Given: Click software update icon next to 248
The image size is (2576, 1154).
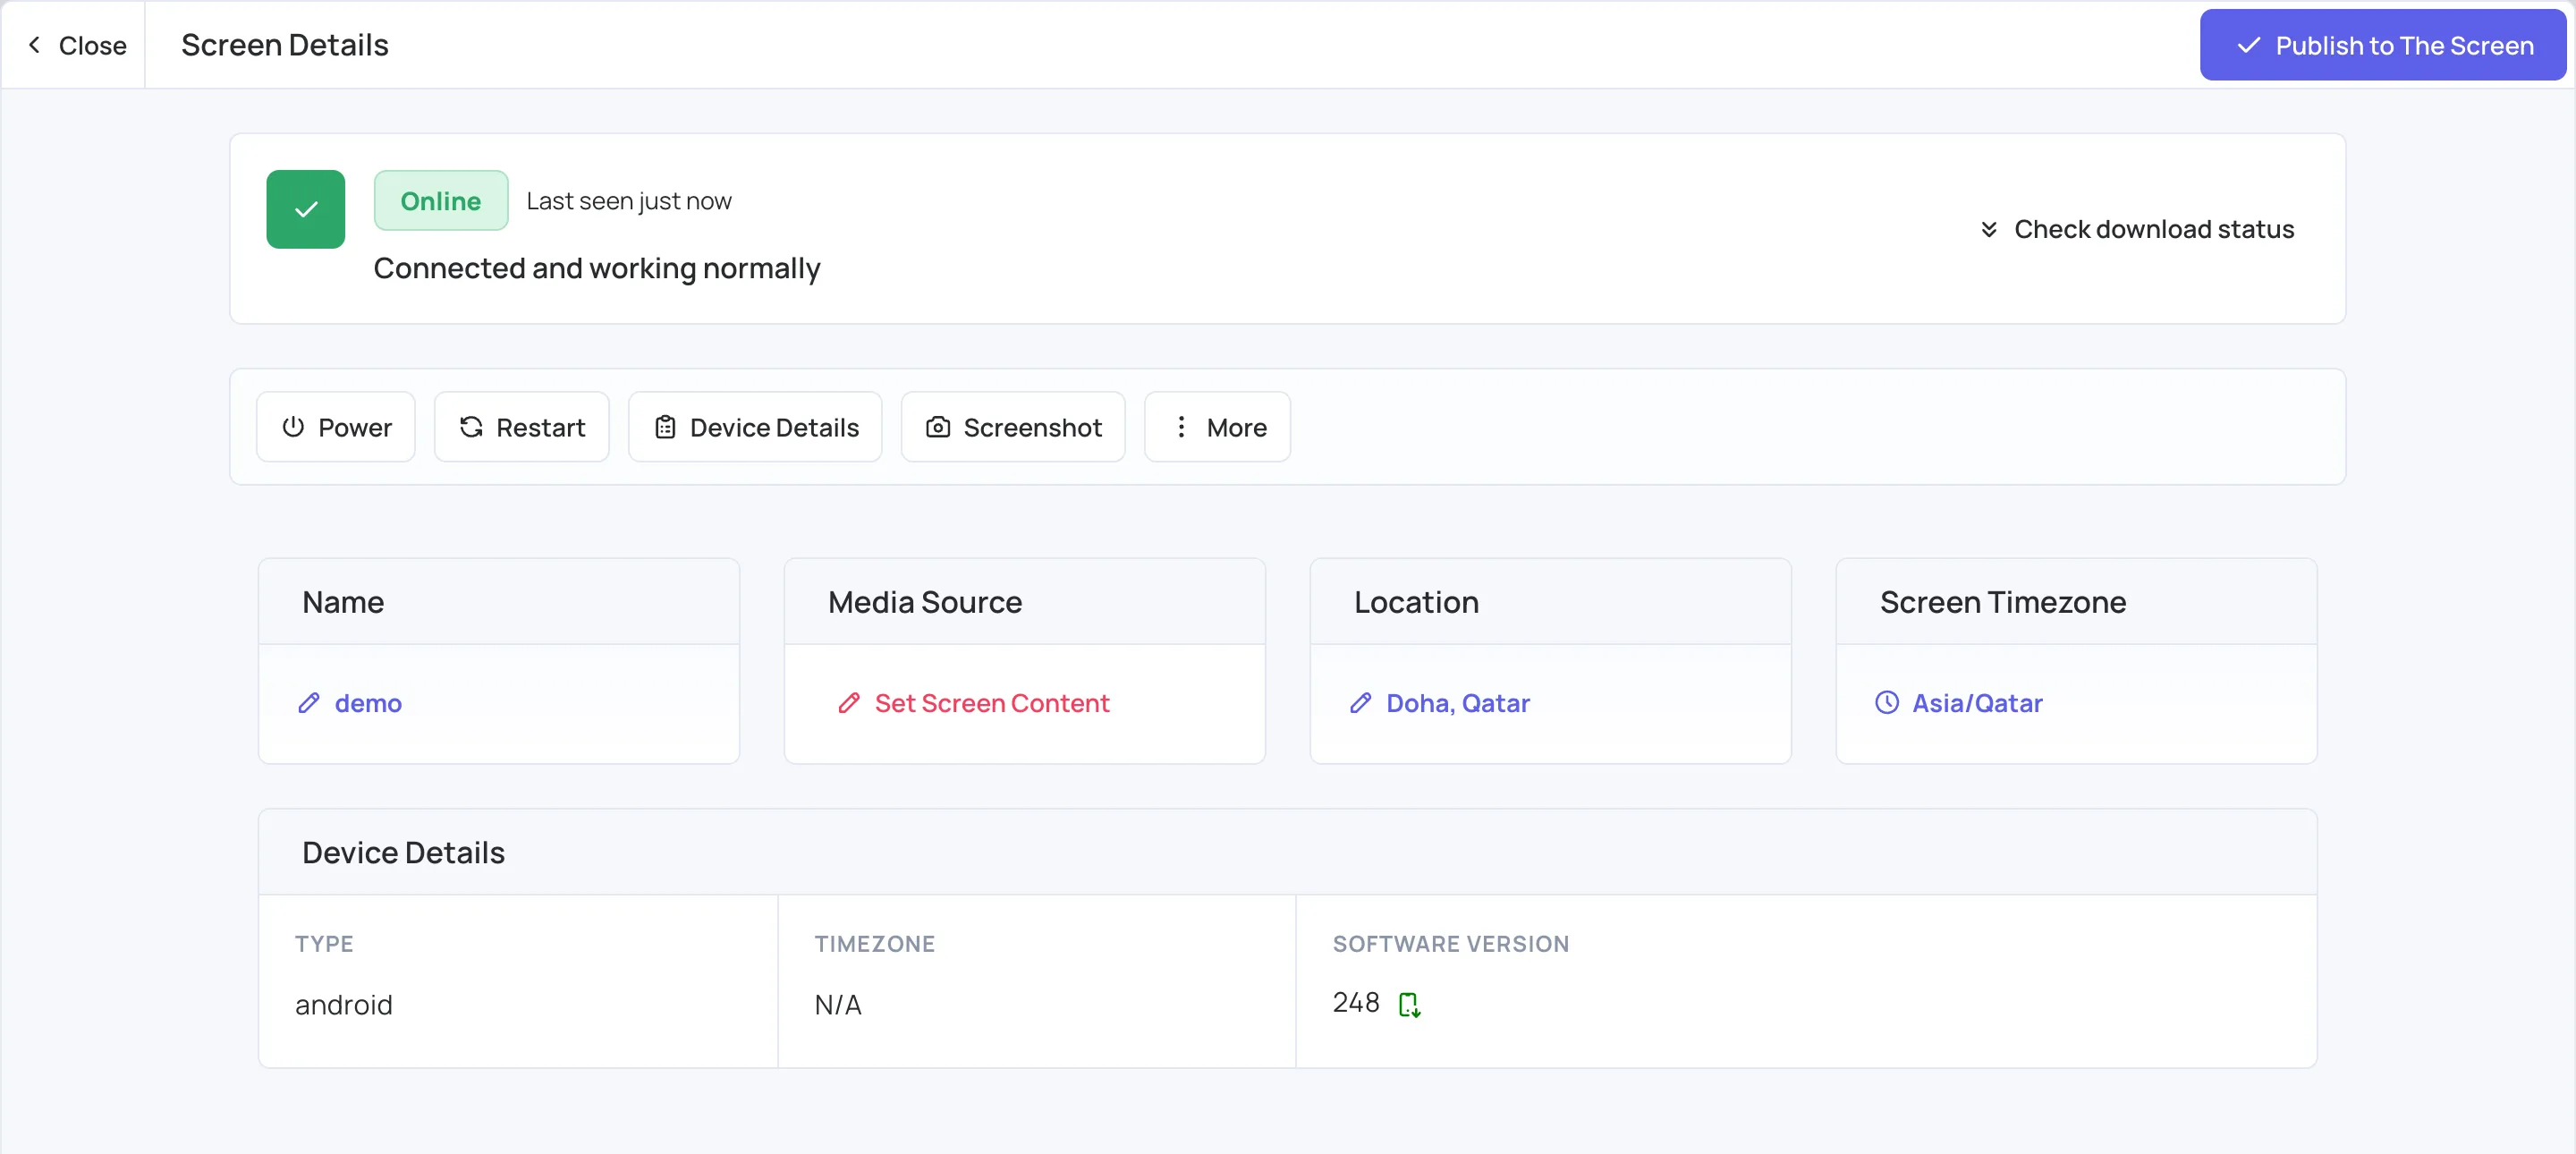Looking at the screenshot, I should click(x=1409, y=1004).
